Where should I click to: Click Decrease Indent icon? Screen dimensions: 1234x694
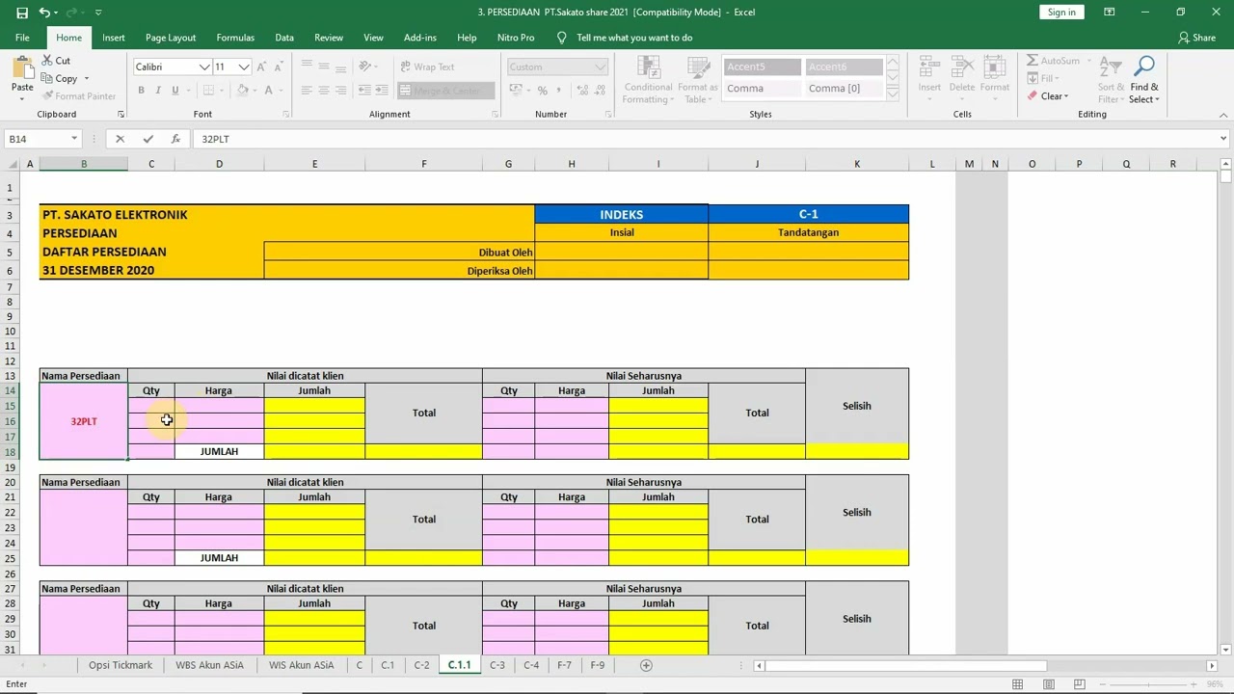point(363,91)
